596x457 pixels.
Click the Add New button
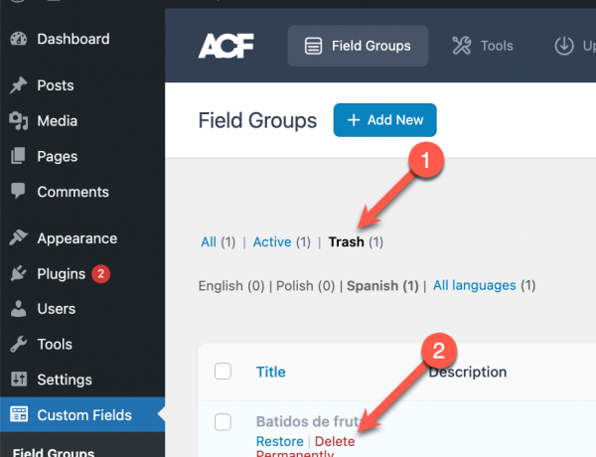(x=385, y=120)
